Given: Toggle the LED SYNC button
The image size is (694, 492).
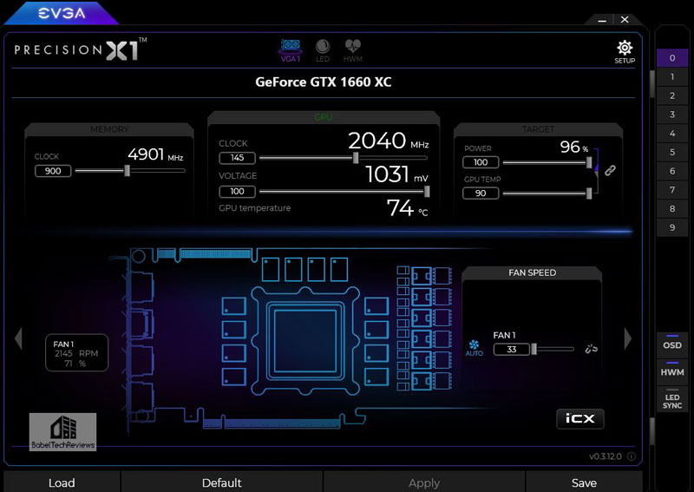Looking at the screenshot, I should (671, 401).
